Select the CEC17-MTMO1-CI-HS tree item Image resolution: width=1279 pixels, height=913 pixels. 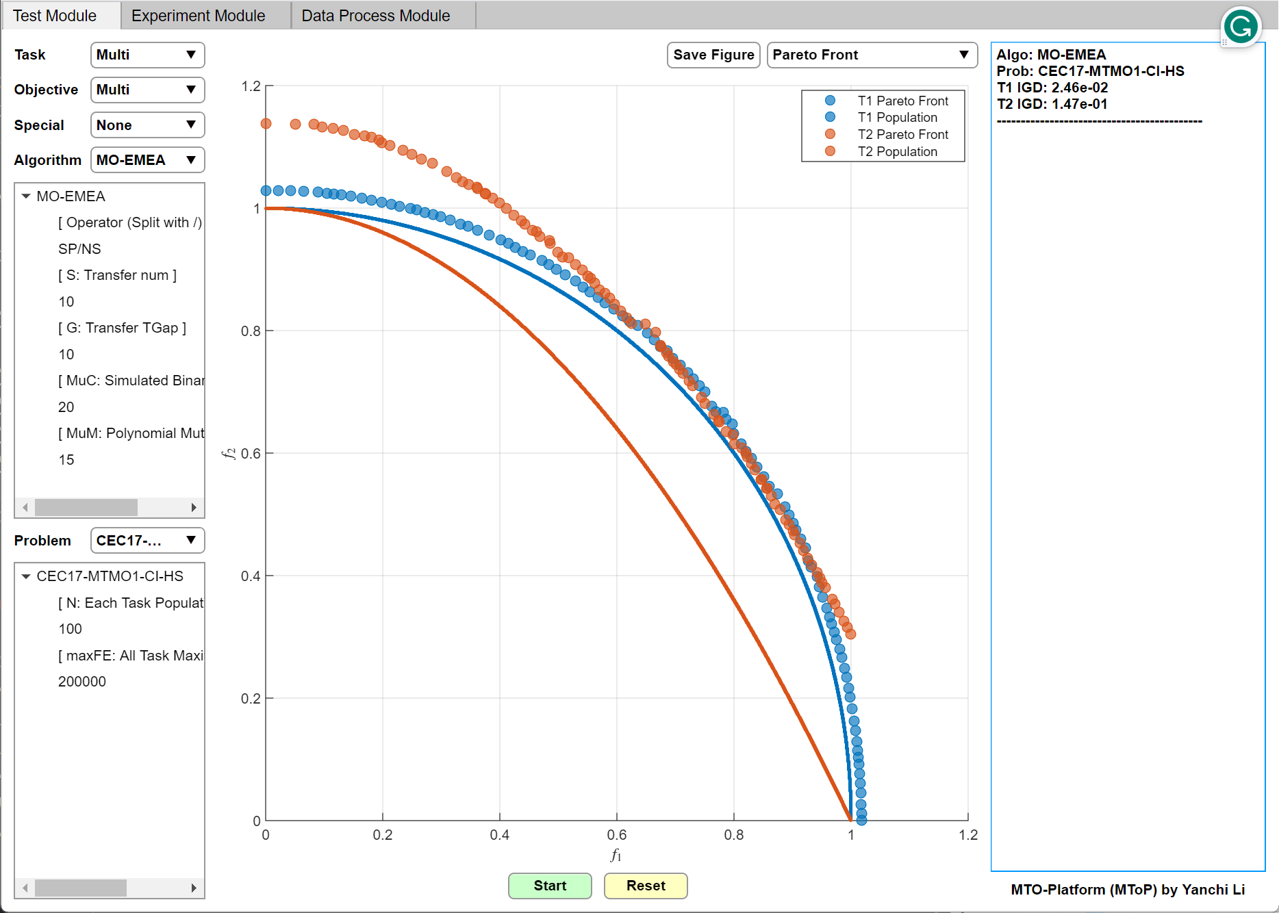click(x=110, y=576)
